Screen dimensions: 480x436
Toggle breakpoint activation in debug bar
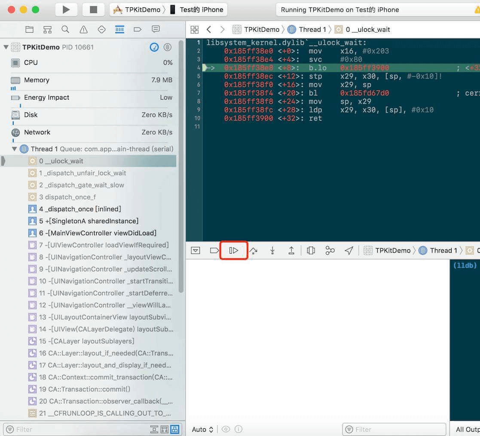click(214, 251)
